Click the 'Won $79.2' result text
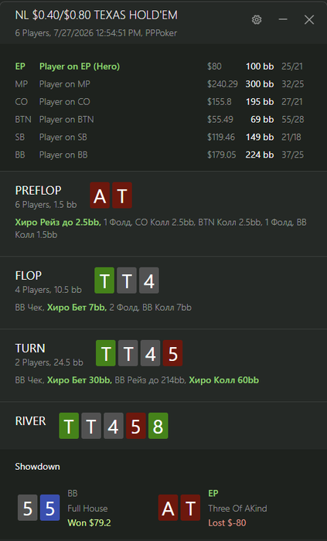This screenshot has height=541, width=327. click(x=90, y=522)
